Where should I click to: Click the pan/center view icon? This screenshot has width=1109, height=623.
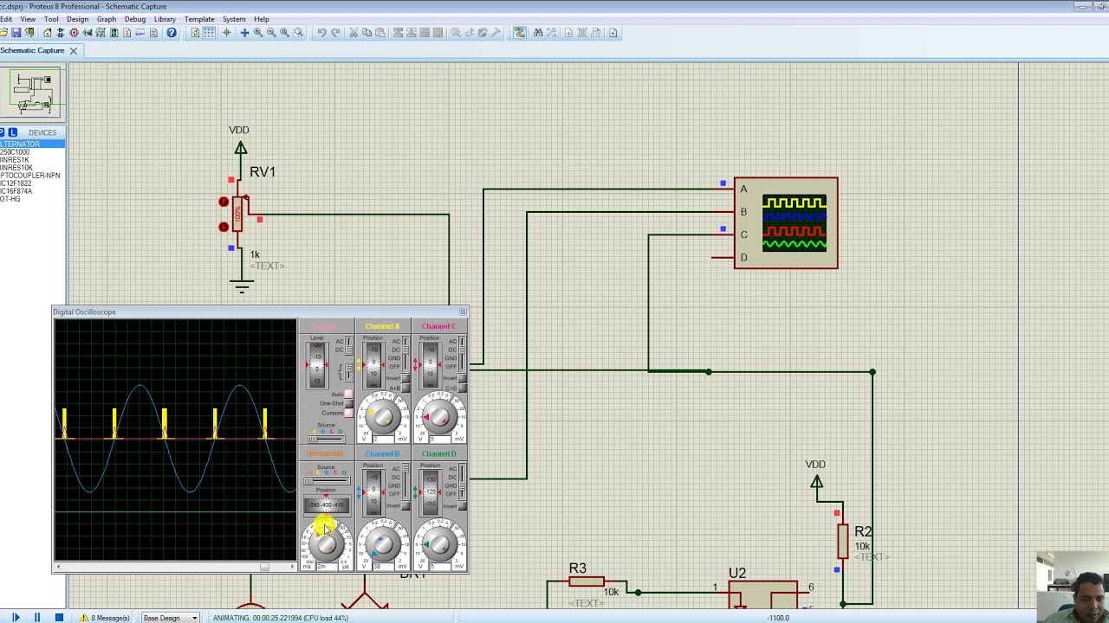(244, 33)
